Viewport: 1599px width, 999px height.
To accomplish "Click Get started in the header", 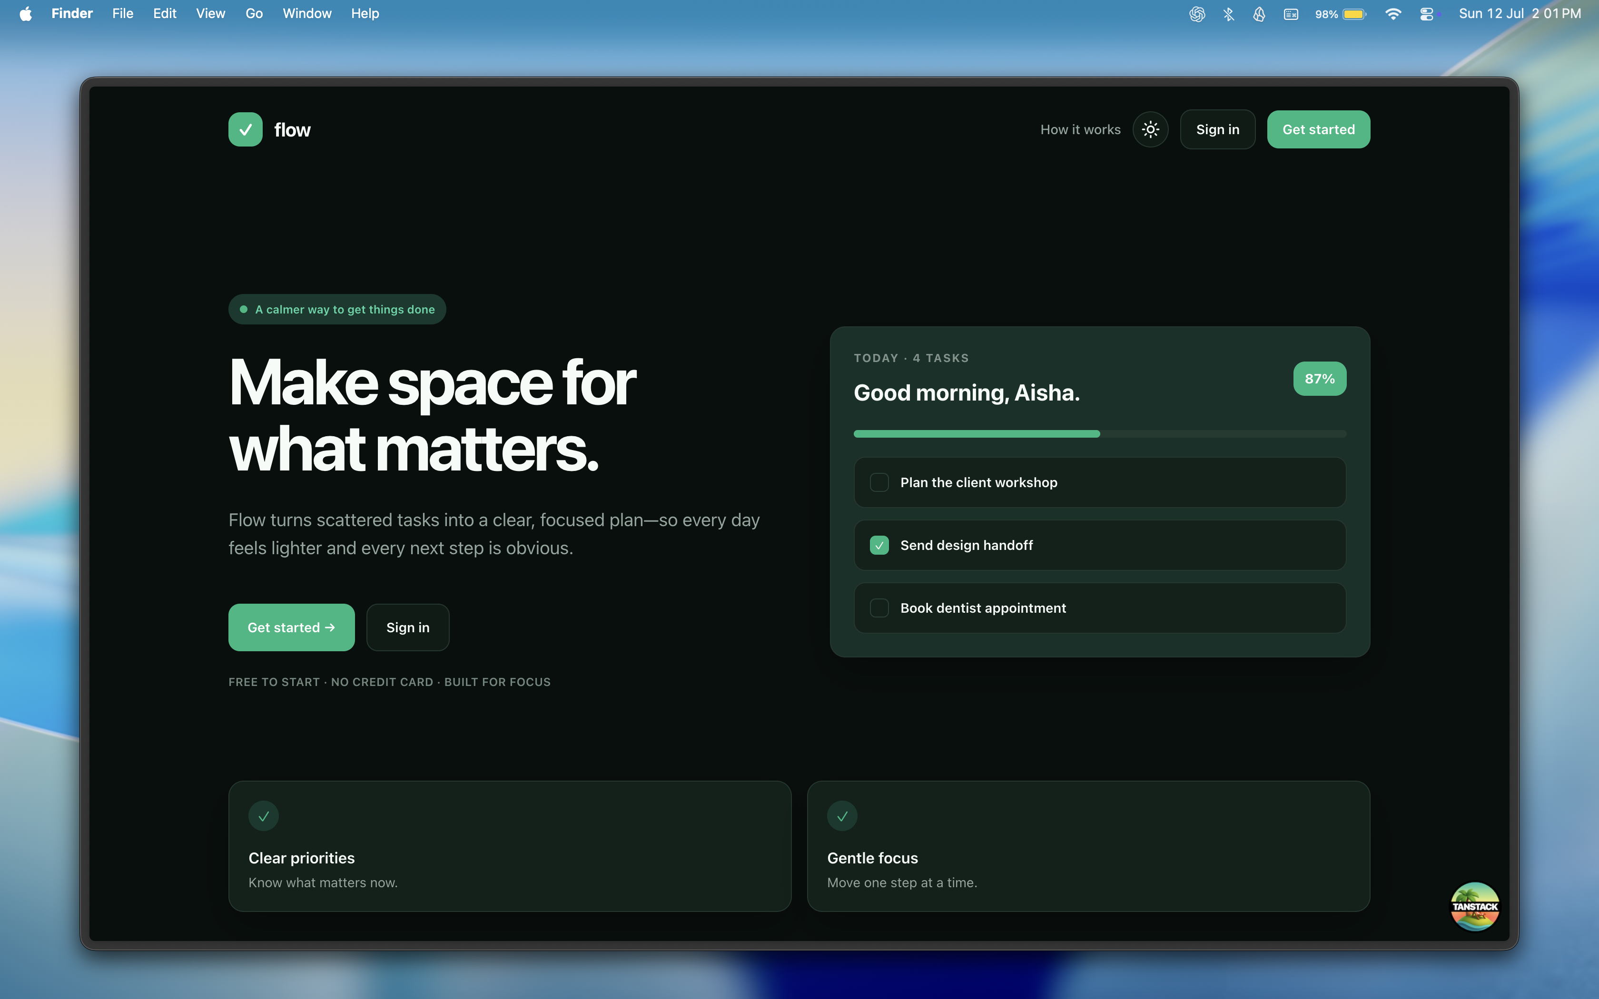I will [1318, 129].
